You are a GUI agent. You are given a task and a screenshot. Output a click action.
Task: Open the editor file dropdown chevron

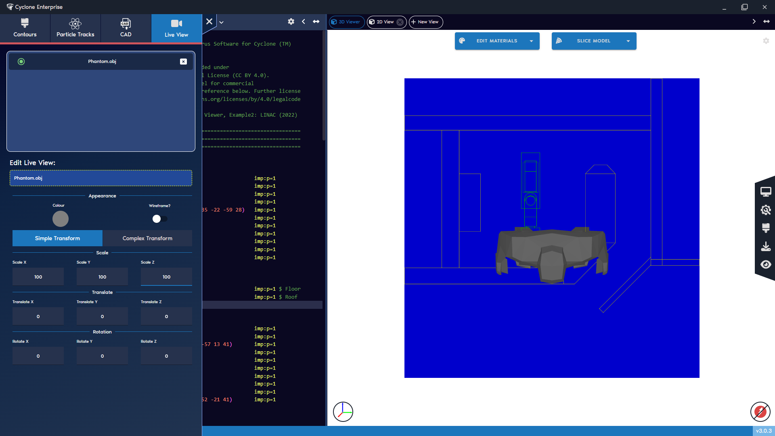coord(221,22)
